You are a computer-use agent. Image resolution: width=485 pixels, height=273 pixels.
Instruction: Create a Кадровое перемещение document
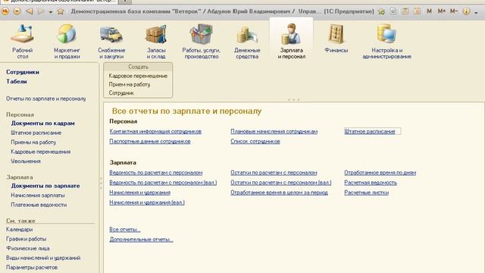pyautogui.click(x=138, y=76)
